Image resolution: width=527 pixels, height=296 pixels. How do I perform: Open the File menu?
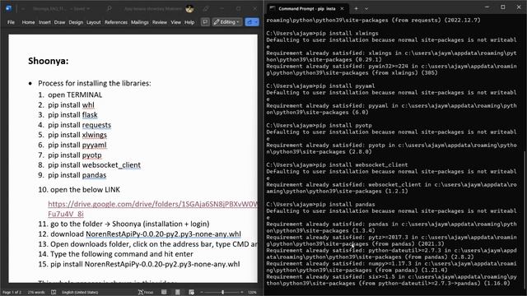(11, 22)
